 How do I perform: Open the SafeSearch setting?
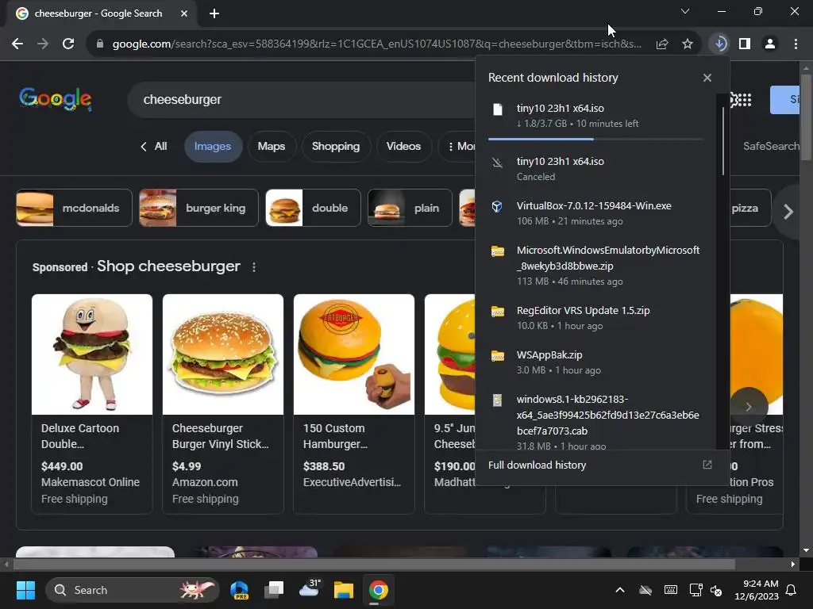(x=770, y=147)
